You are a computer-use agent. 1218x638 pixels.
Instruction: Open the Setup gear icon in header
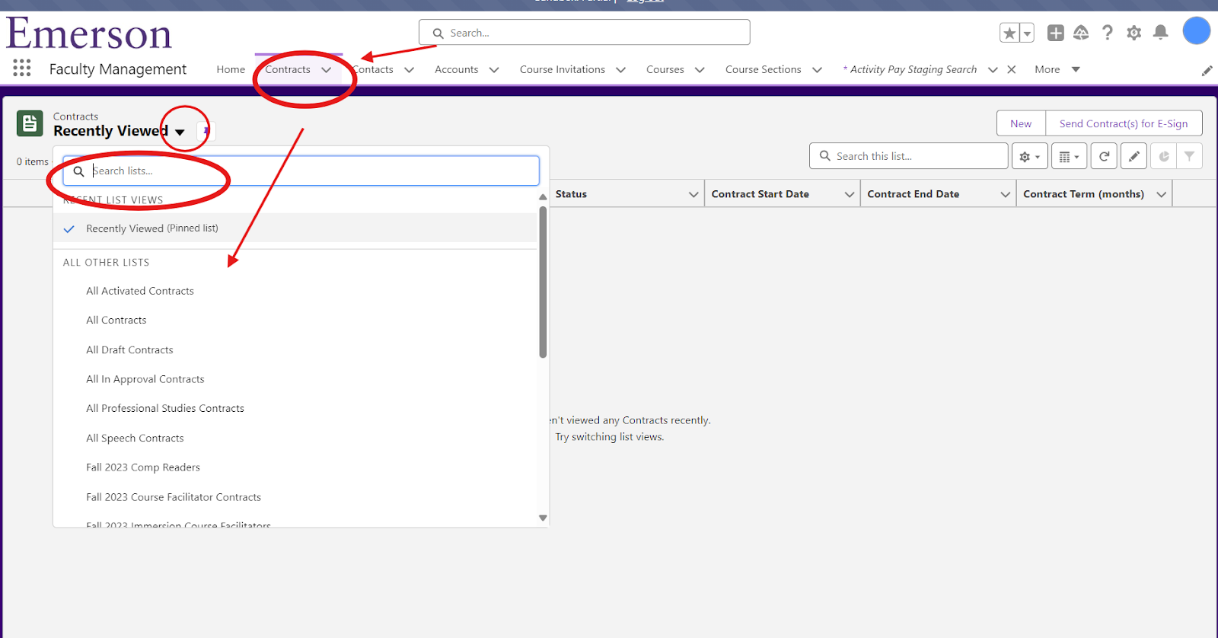click(x=1134, y=33)
